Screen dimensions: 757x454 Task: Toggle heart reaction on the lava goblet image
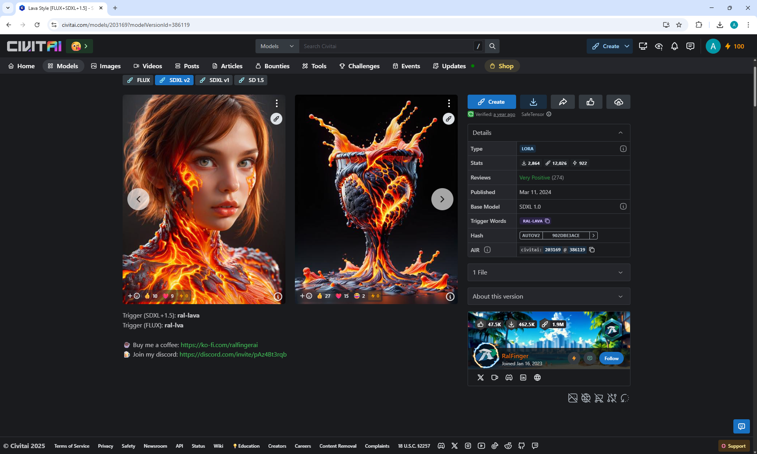coord(342,296)
